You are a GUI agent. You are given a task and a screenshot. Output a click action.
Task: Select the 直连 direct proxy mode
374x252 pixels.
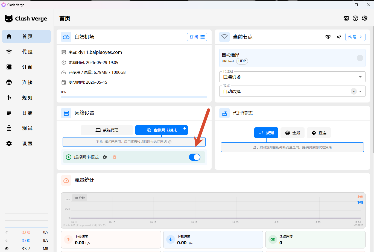(319, 133)
